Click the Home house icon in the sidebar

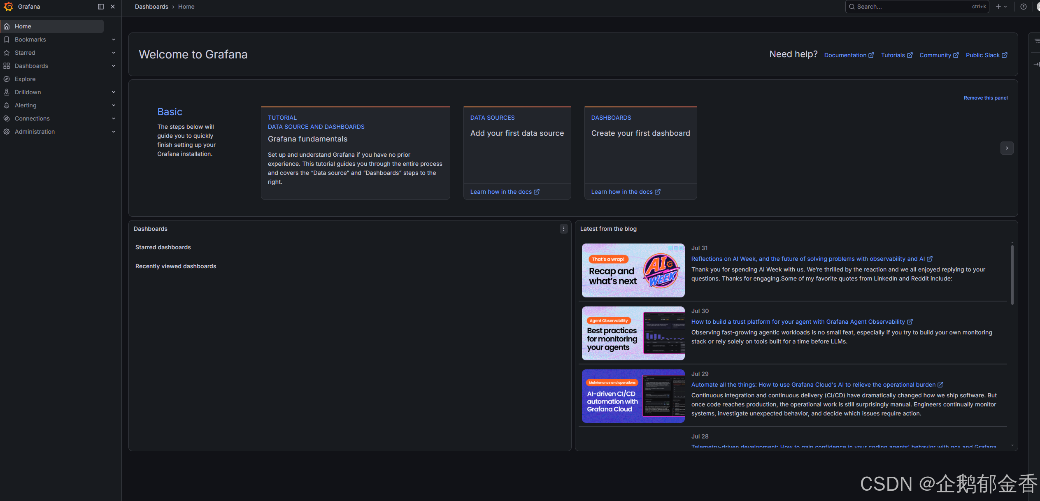click(x=7, y=26)
